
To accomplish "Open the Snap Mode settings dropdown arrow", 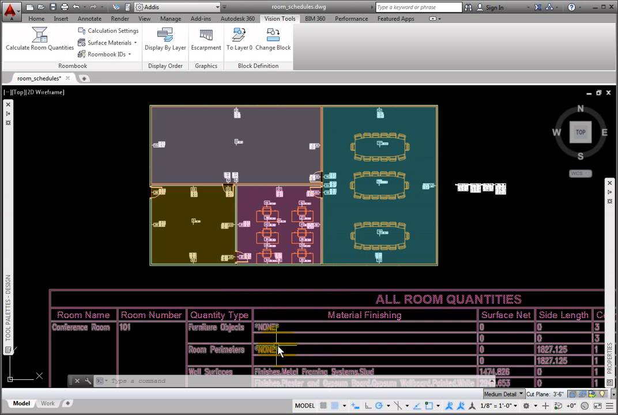I will coord(345,406).
